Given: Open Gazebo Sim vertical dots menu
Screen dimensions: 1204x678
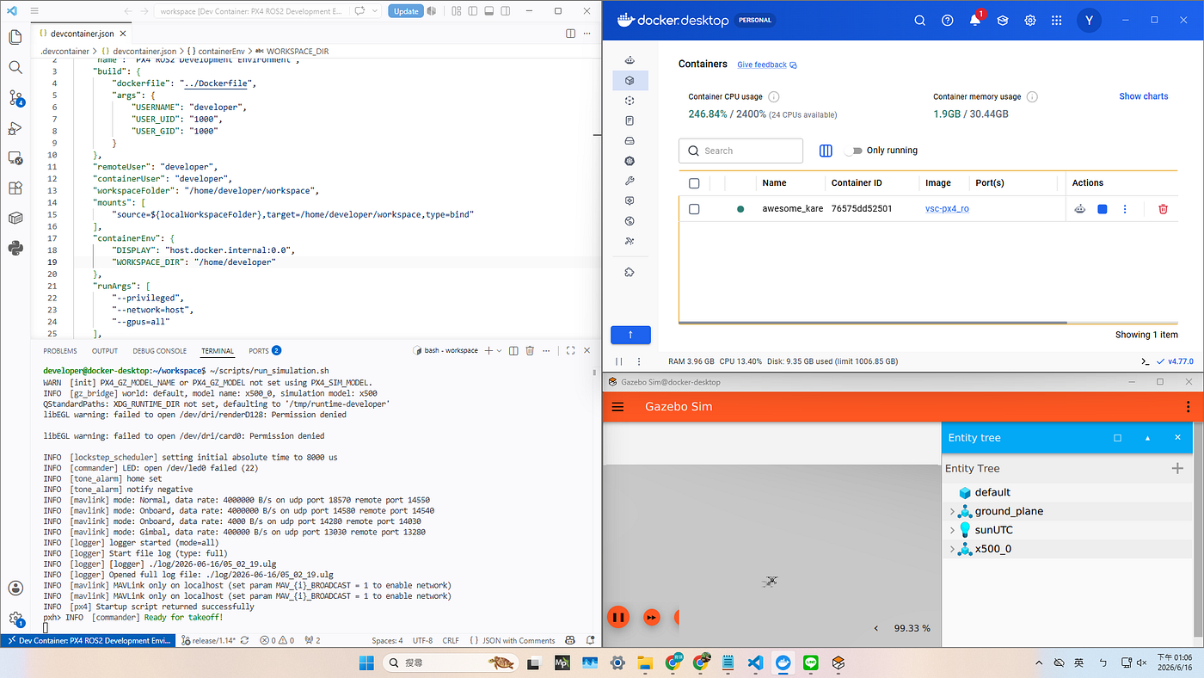Looking at the screenshot, I should [1189, 407].
